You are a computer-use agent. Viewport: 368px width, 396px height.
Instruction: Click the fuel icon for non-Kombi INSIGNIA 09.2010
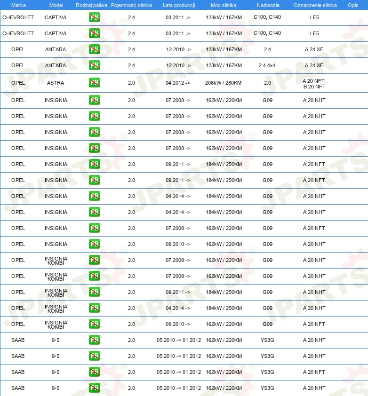coord(94,244)
